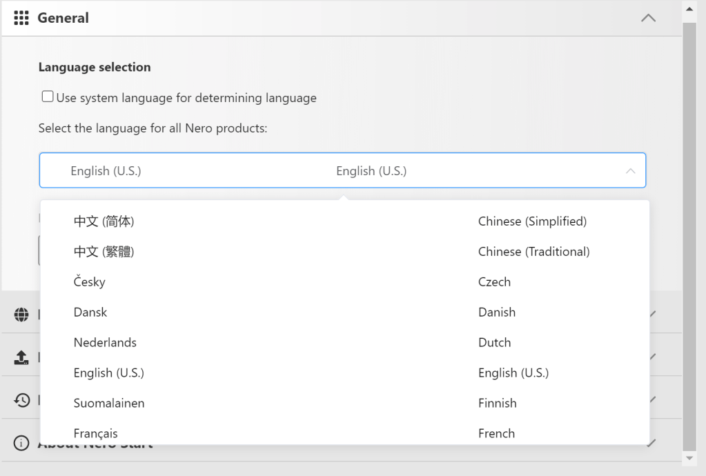Select Chinese (Simplified) from the list
The height and width of the screenshot is (476, 706).
point(344,221)
